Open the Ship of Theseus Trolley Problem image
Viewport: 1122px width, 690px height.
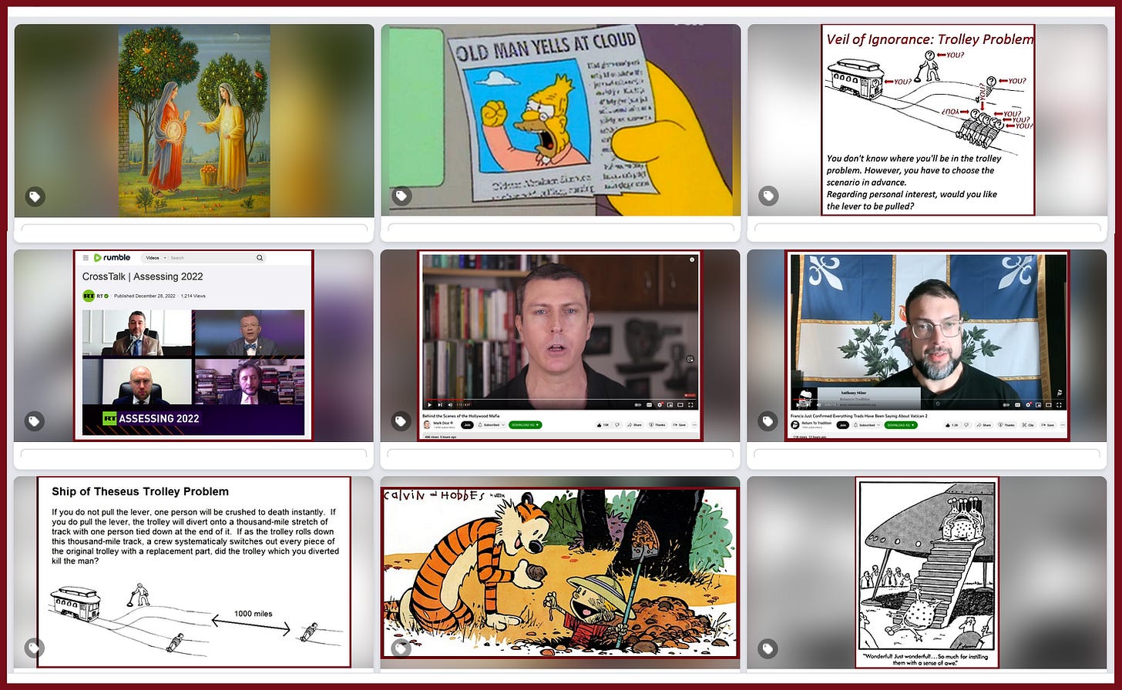point(194,571)
